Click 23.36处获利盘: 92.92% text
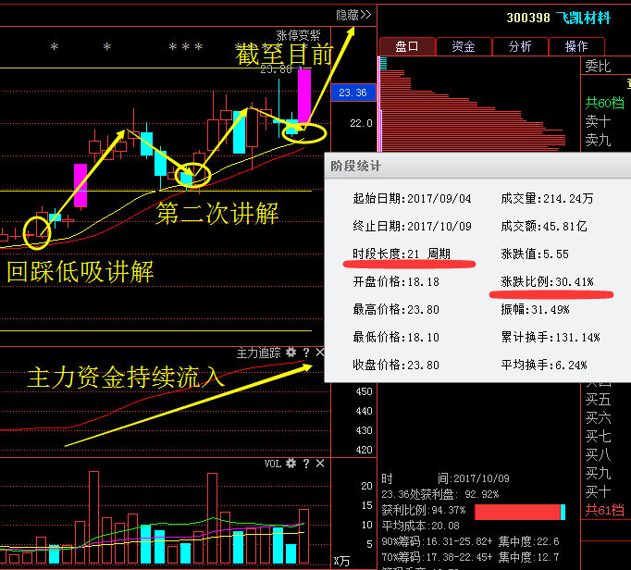Viewport: 631px width, 570px height. (x=440, y=494)
